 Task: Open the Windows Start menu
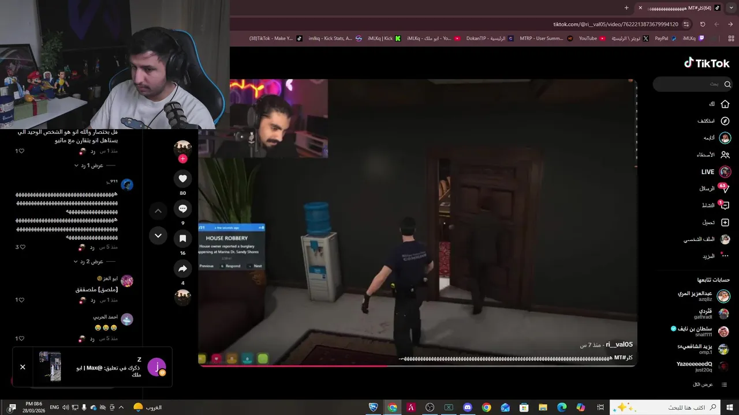(729, 408)
